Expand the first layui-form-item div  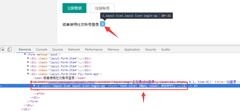(x=28, y=58)
